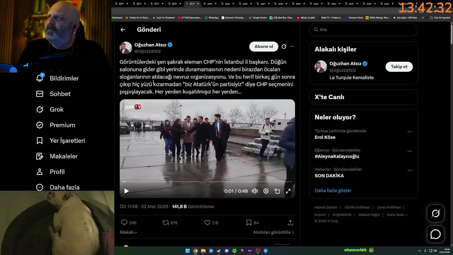The width and height of the screenshot is (453, 255).
Task: Open Sohbet messages in the sidebar
Action: click(x=53, y=94)
